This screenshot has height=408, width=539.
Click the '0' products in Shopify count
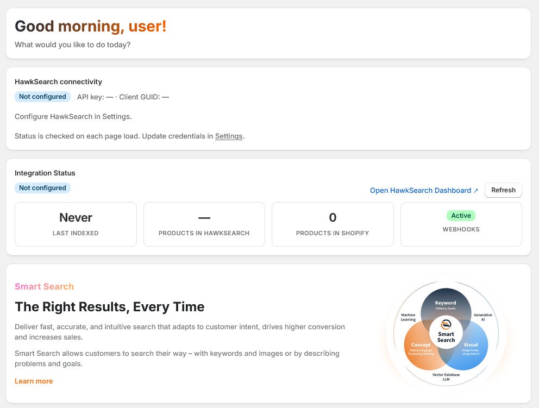pyautogui.click(x=333, y=217)
